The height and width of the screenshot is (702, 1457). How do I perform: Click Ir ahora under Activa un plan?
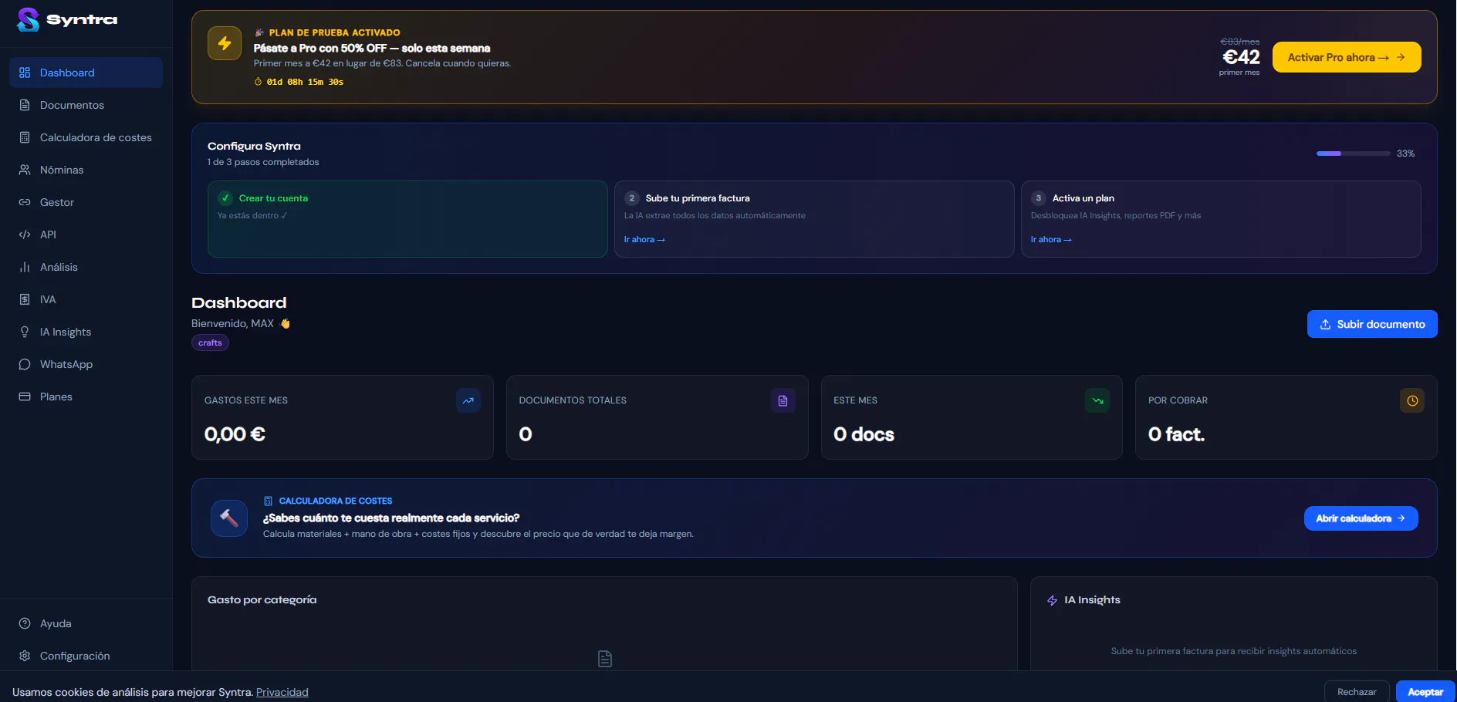click(1051, 240)
